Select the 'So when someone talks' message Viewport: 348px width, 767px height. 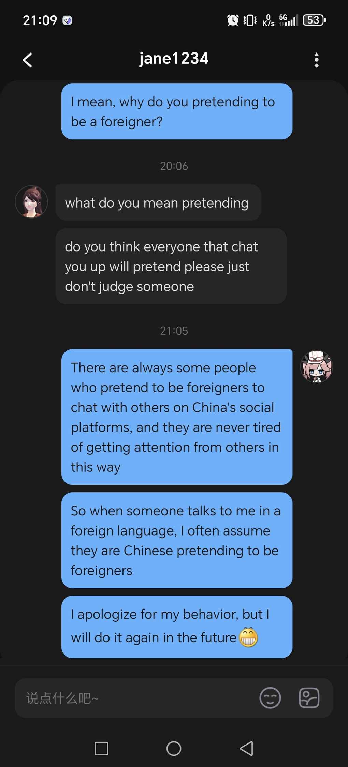click(177, 540)
